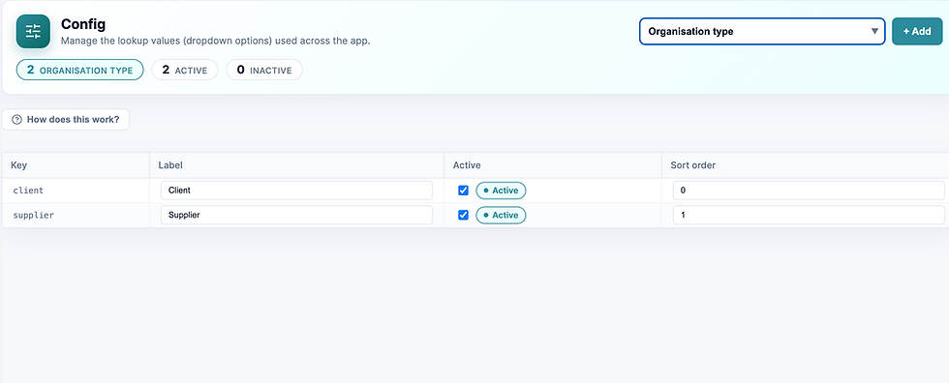Viewport: 949px width, 383px height.
Task: Click the + Add button
Action: [x=917, y=31]
